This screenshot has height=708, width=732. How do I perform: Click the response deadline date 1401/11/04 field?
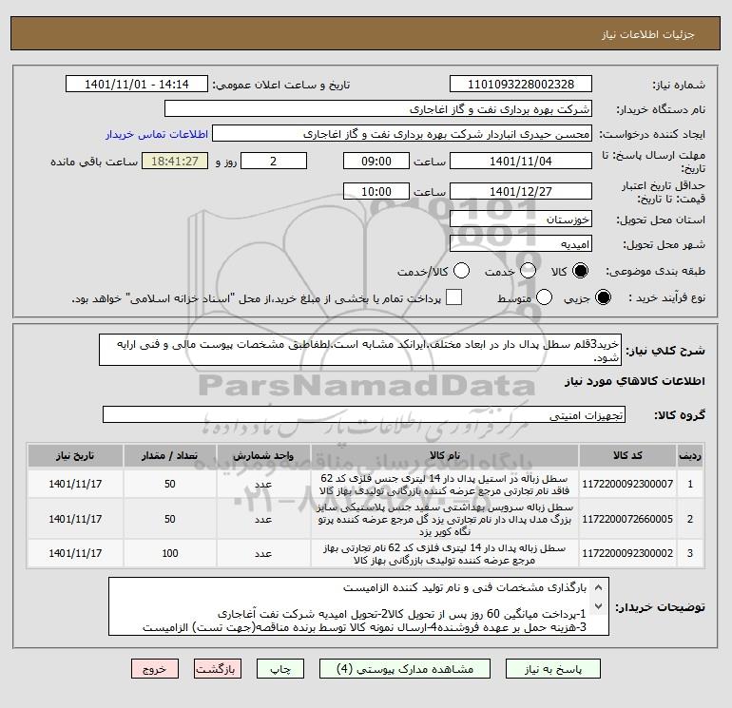tap(521, 161)
